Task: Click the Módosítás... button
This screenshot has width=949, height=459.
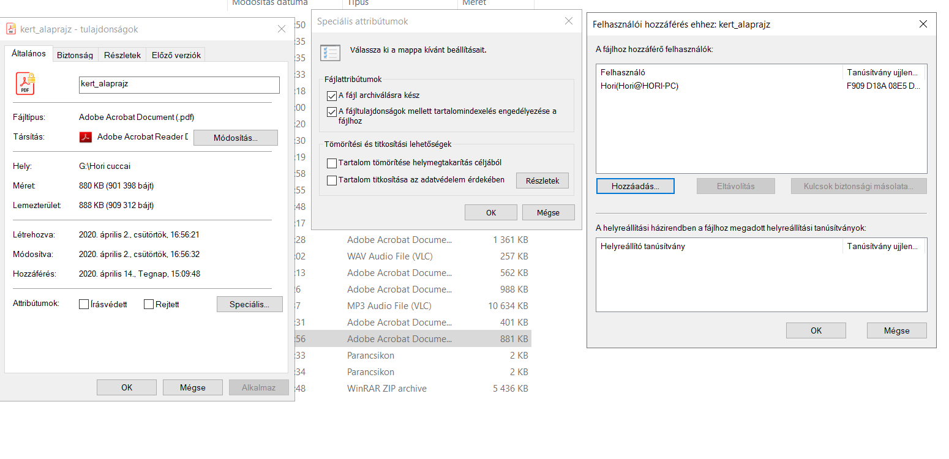Action: click(236, 138)
